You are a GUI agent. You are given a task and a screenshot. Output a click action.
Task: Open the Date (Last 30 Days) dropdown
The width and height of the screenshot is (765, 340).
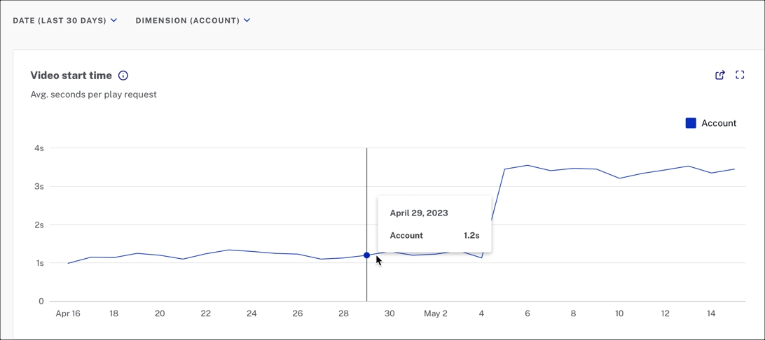[60, 21]
